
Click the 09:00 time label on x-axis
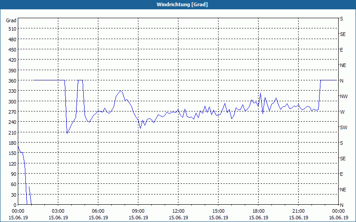click(x=138, y=211)
